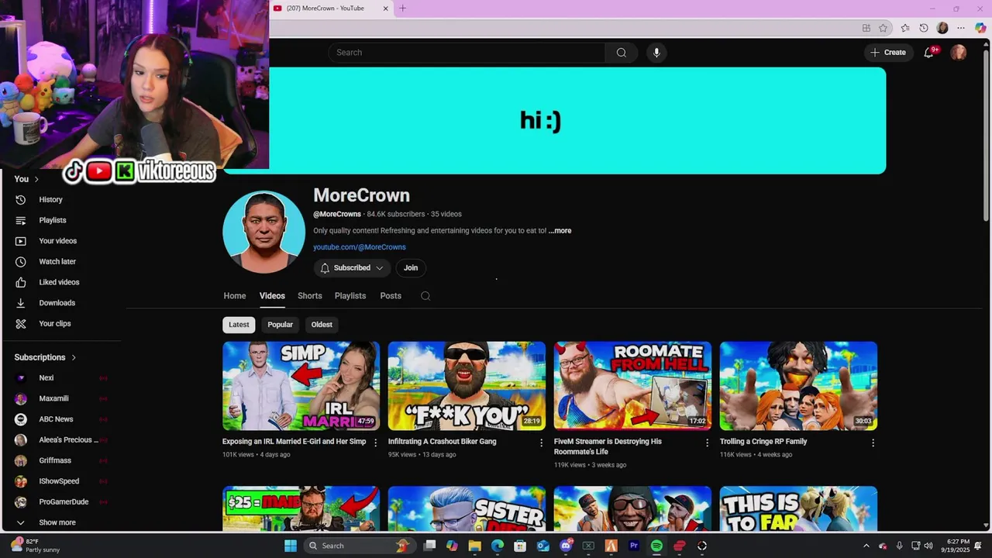Image resolution: width=992 pixels, height=558 pixels.
Task: Open YouTube account avatar menu
Action: [959, 53]
